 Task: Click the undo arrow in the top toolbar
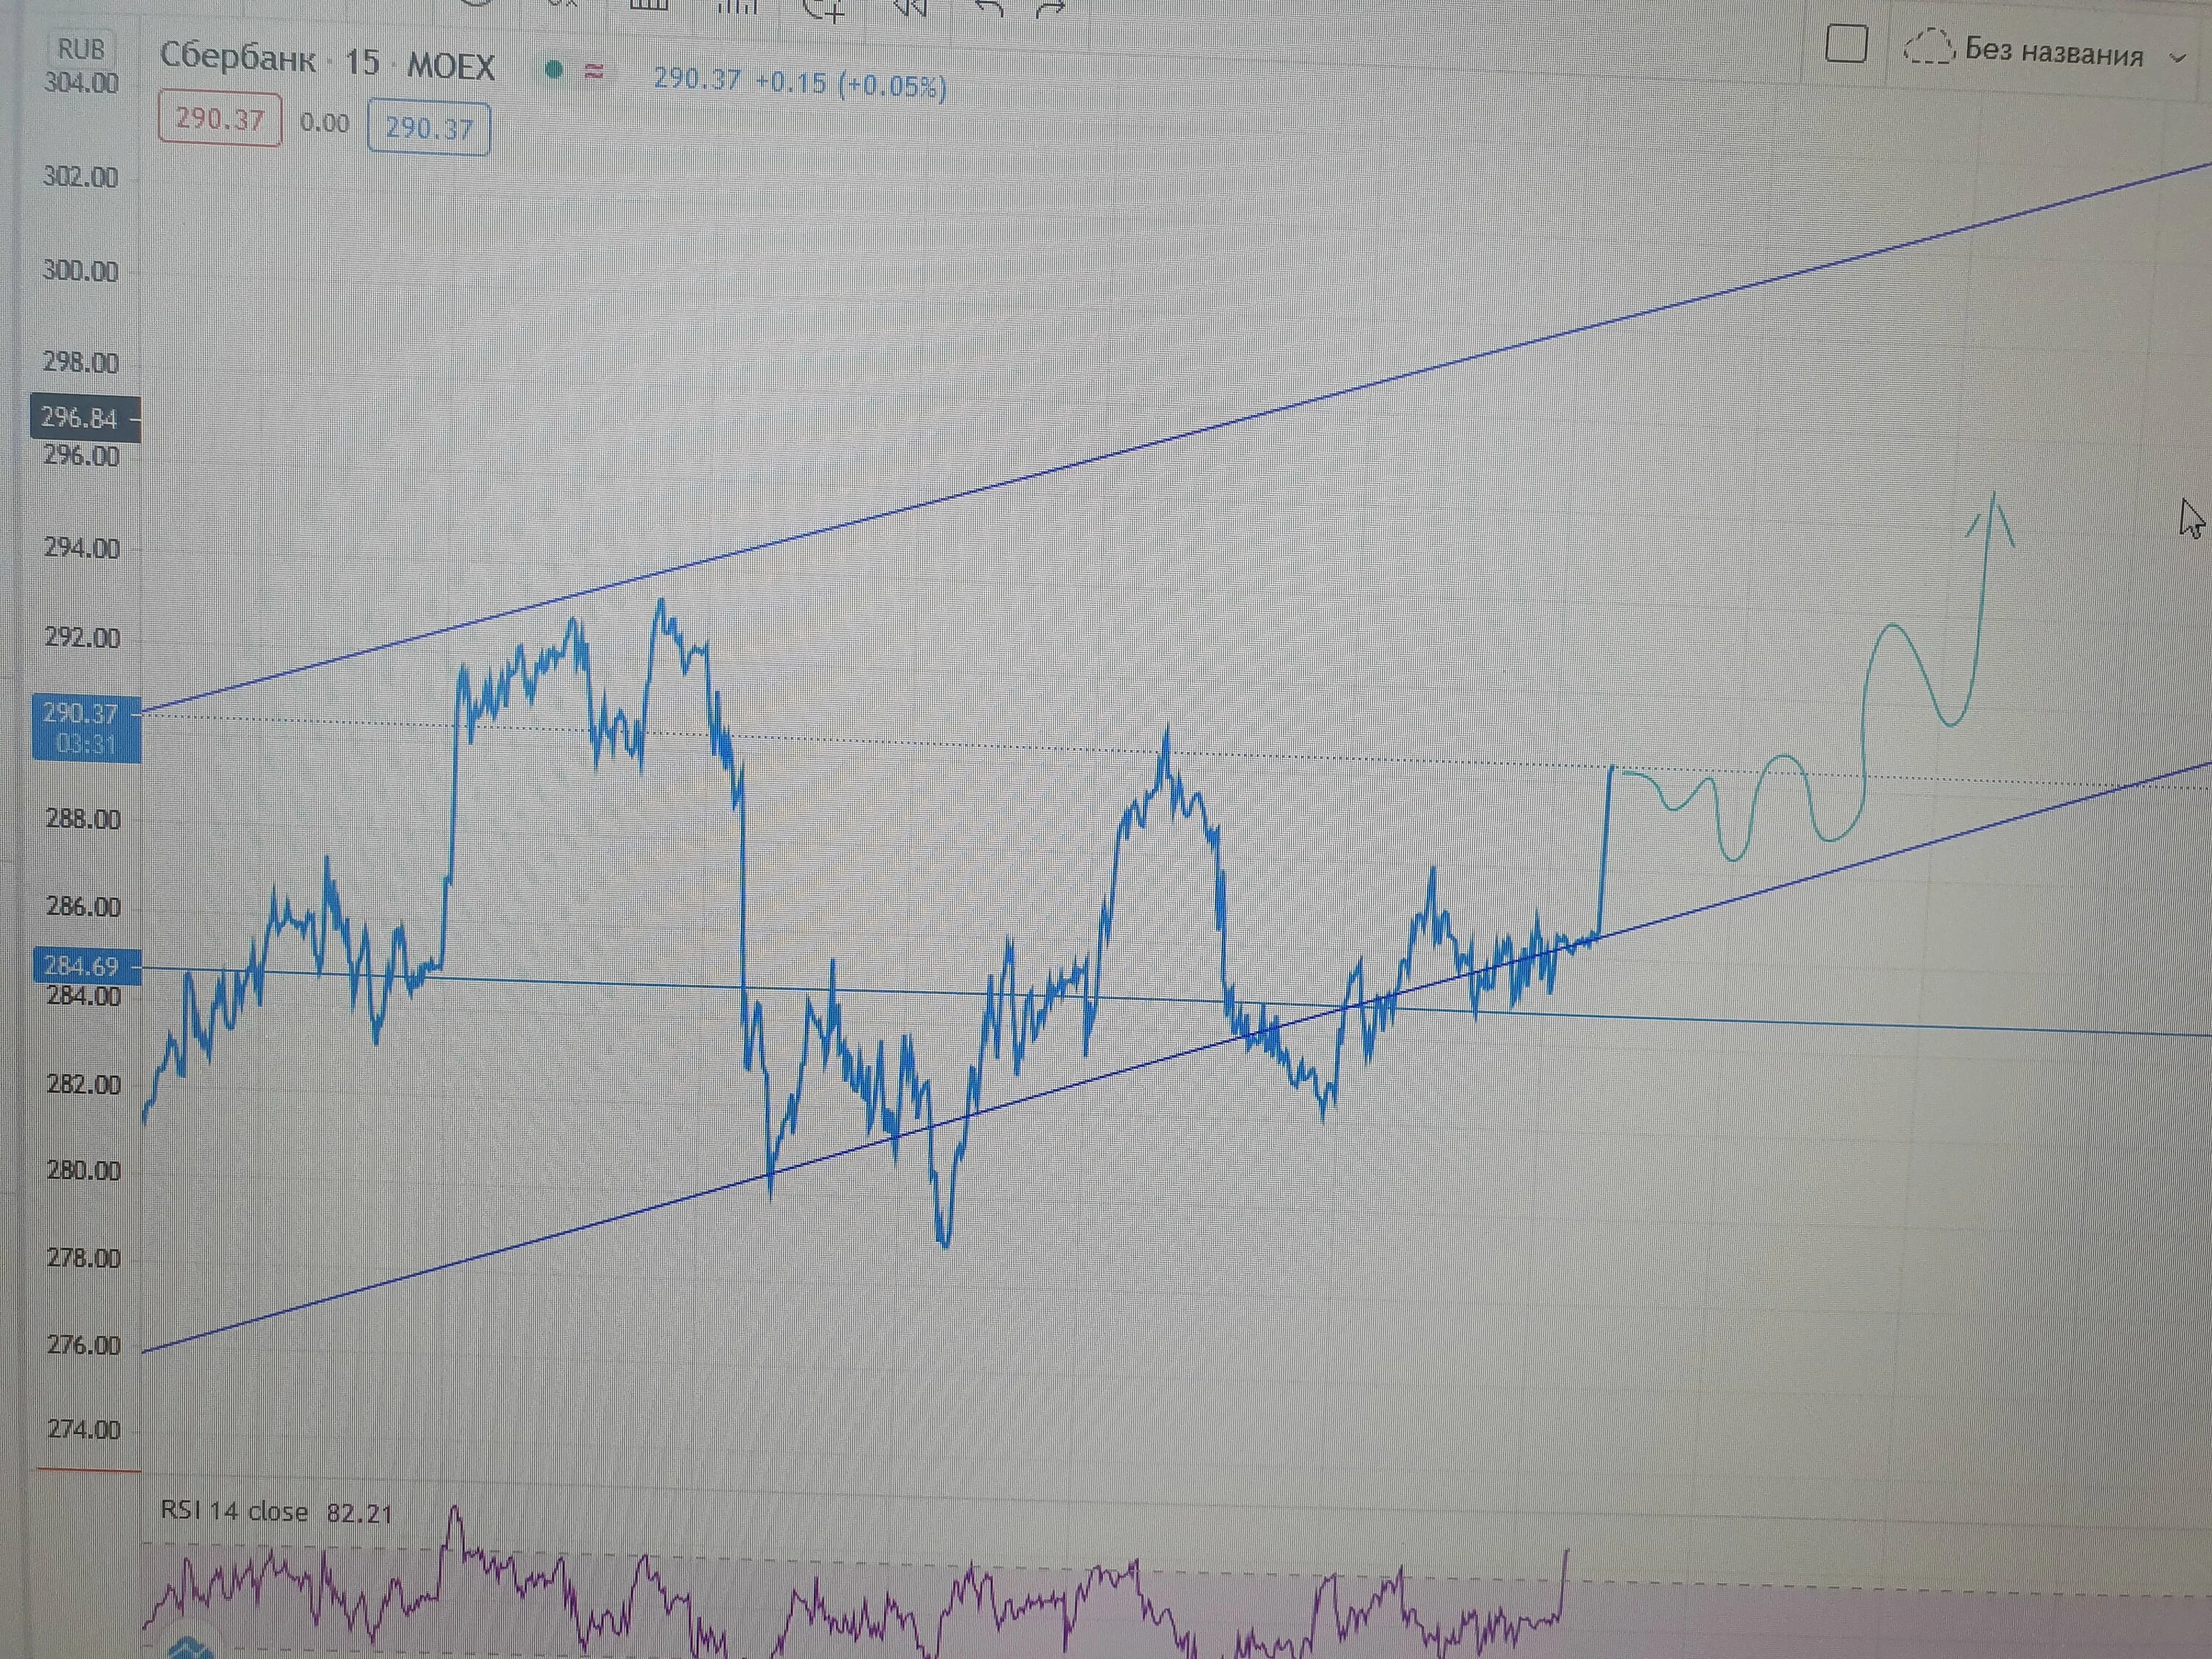coord(988,8)
